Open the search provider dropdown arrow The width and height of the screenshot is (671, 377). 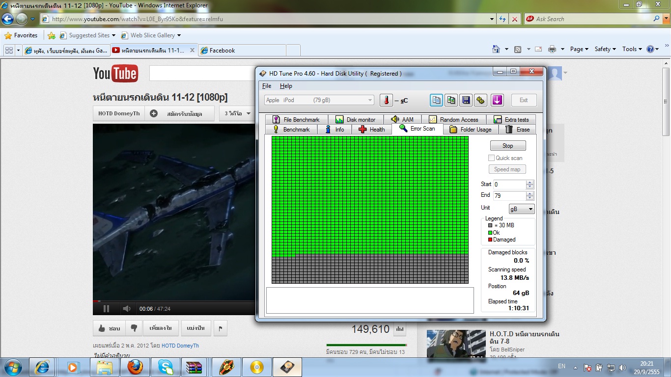tap(666, 19)
